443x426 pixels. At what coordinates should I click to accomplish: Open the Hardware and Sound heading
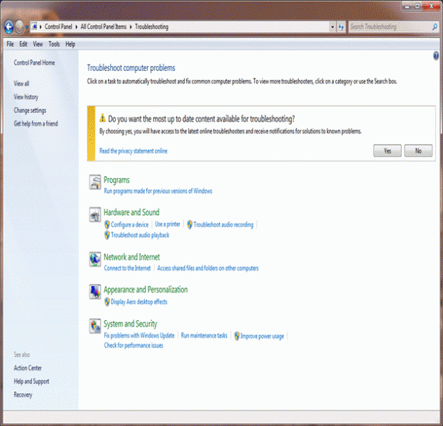click(131, 212)
